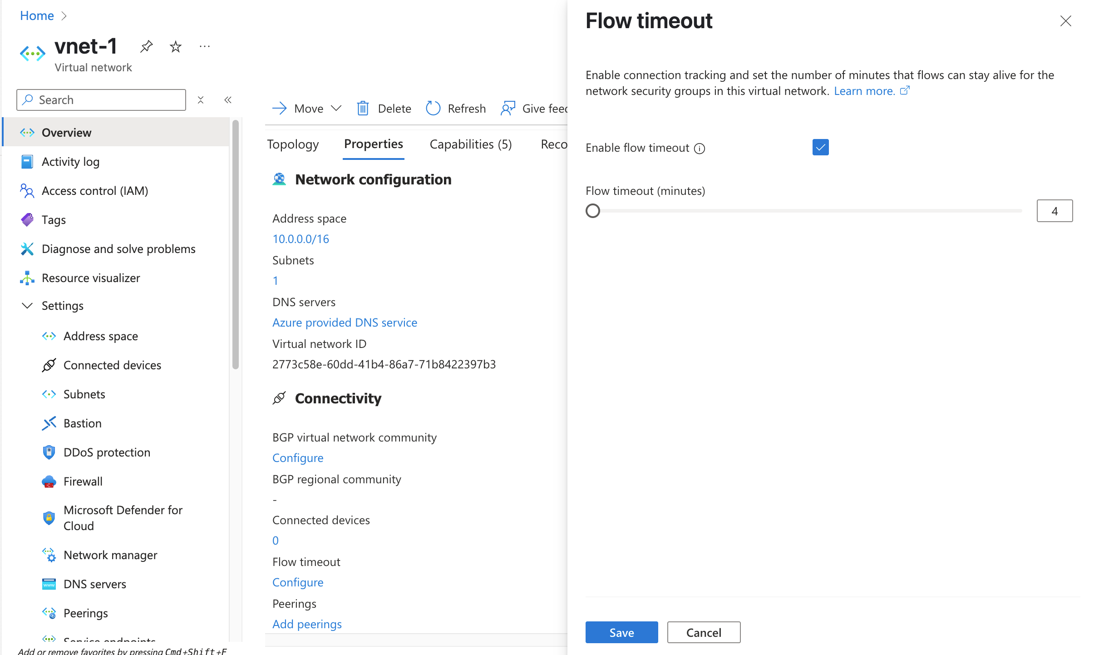Clear the sidebar search with the X

pyautogui.click(x=201, y=100)
